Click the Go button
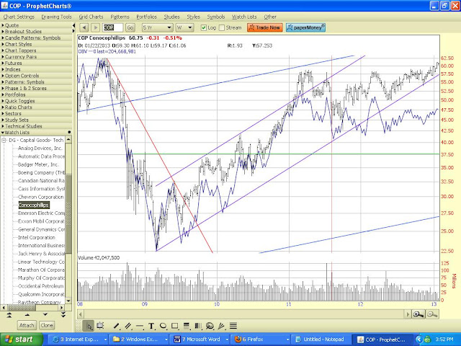The image size is (461, 346). pyautogui.click(x=130, y=27)
